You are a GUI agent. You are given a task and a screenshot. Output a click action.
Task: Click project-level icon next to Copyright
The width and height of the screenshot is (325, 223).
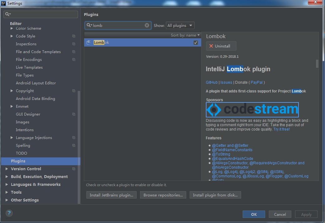coord(74,91)
